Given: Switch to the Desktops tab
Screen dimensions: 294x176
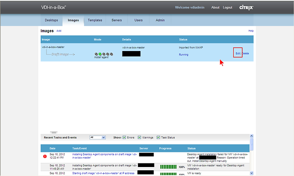Looking at the screenshot, I should [x=51, y=20].
